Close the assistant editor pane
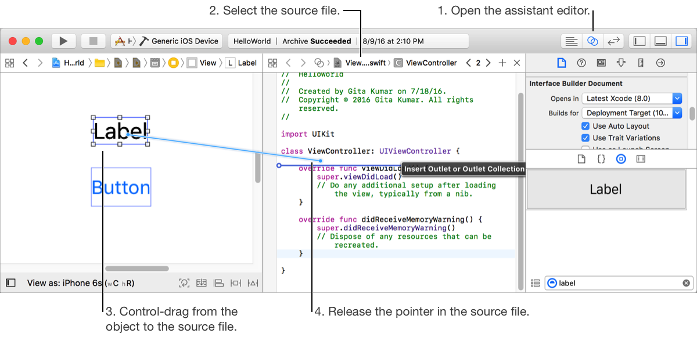The width and height of the screenshot is (697, 337). coord(517,63)
